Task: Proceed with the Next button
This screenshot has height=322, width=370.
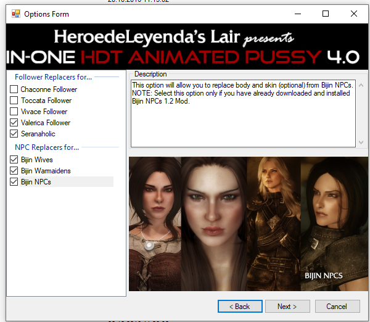Action: pyautogui.click(x=287, y=307)
